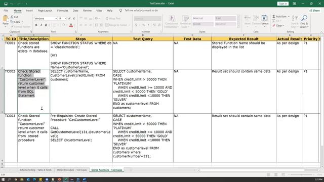
Task: Select the Bad cell style
Action: [x=225, y=18]
